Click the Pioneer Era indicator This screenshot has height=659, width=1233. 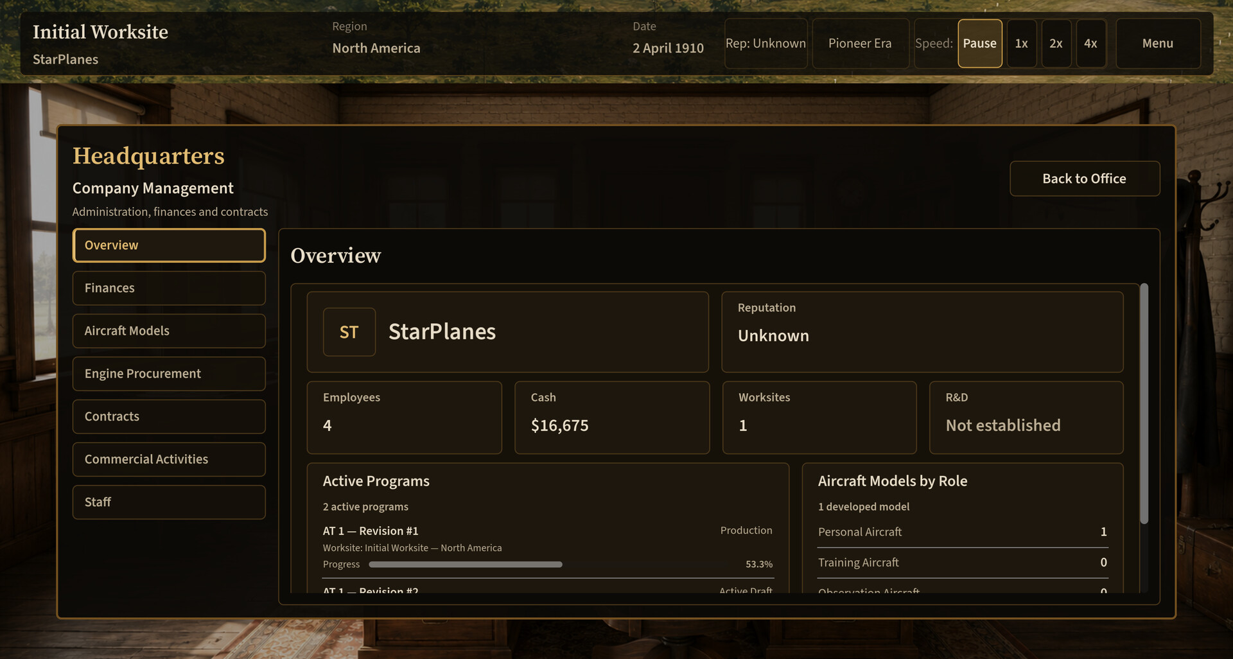(x=860, y=43)
